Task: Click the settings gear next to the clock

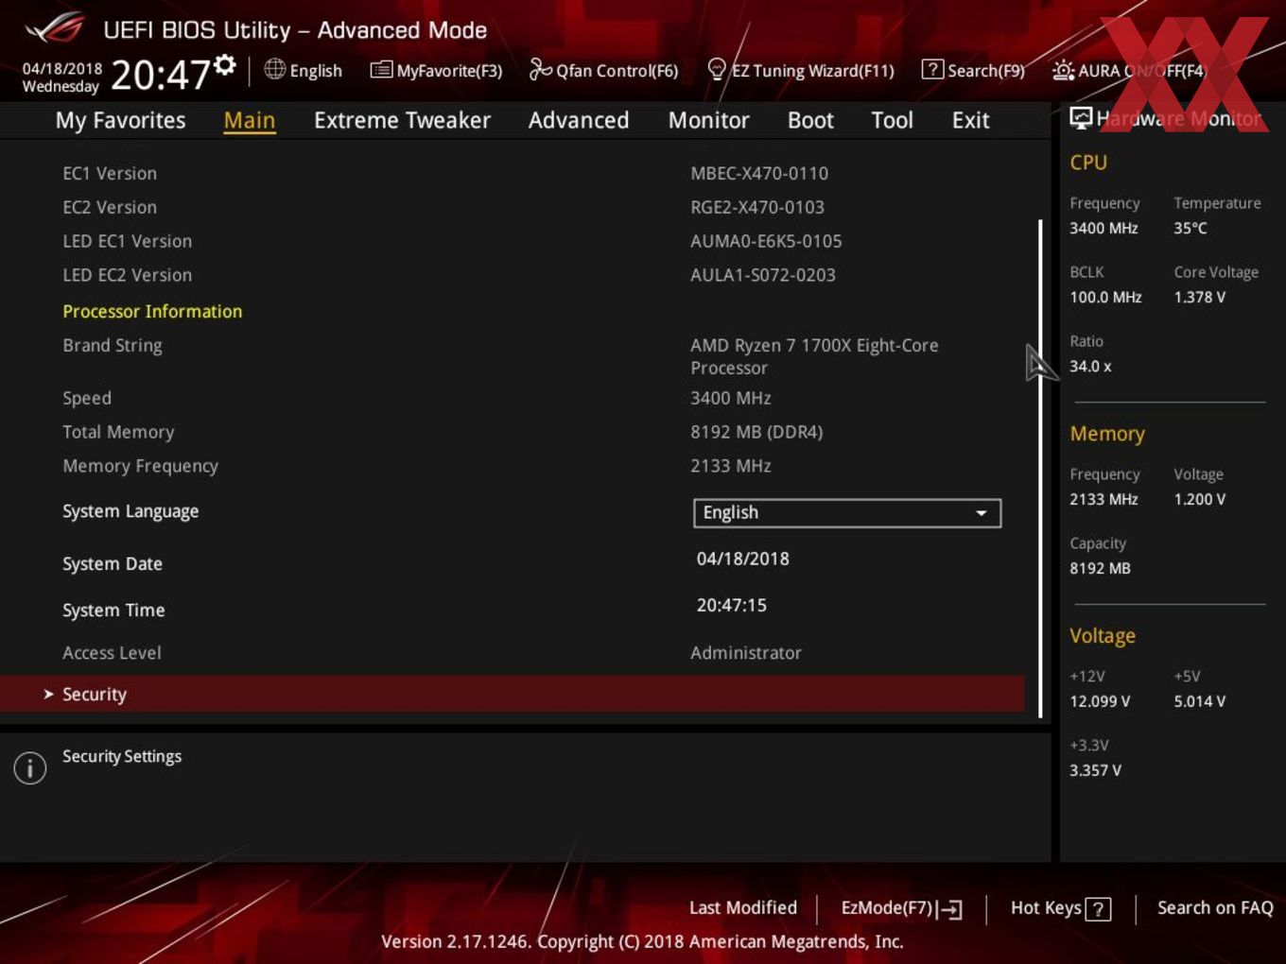Action: point(224,64)
